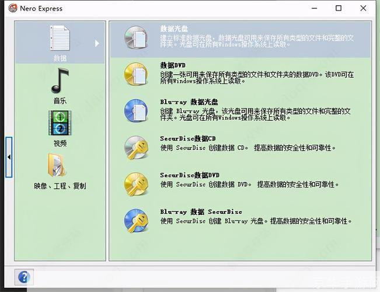Click the Nero Express title bar app icon
380x292 pixels.
pos(12,8)
